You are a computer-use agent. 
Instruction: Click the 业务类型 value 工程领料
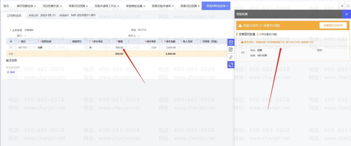pos(29,30)
